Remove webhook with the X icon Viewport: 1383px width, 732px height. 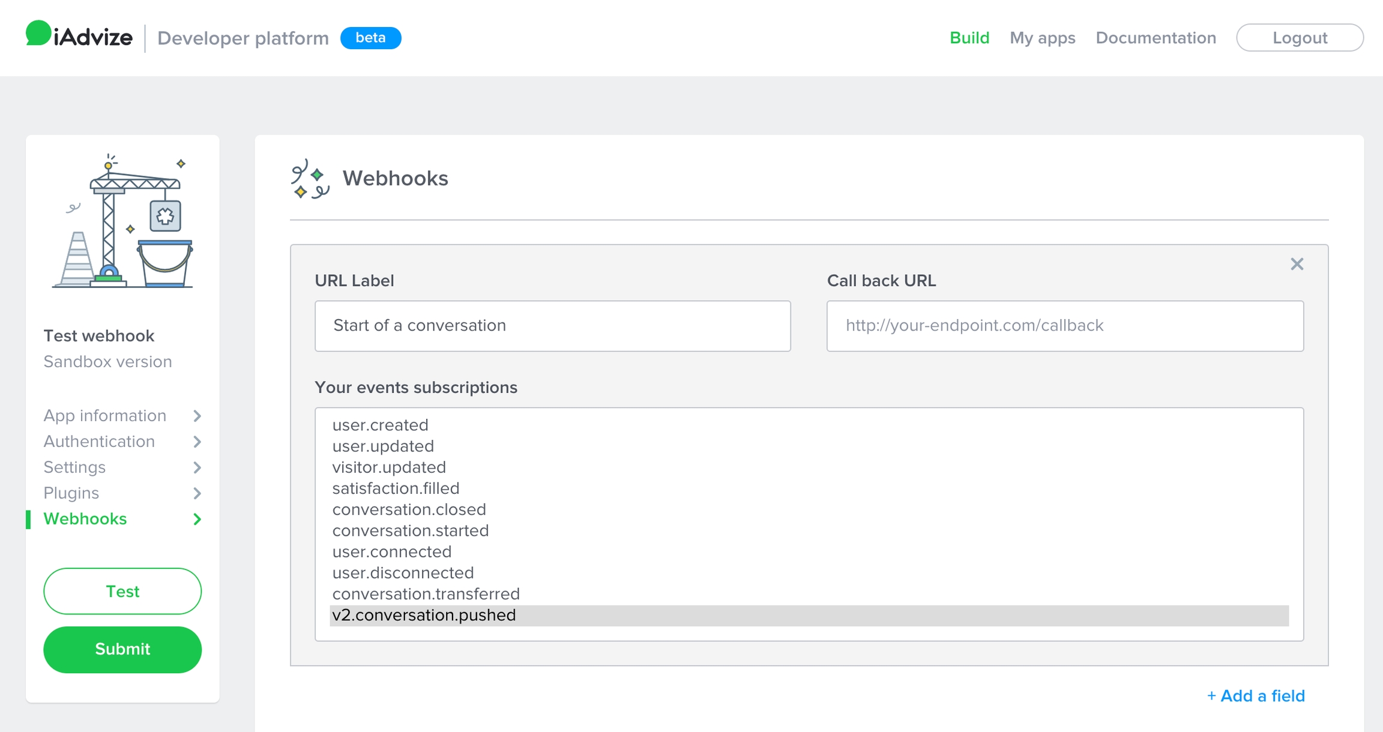point(1297,264)
